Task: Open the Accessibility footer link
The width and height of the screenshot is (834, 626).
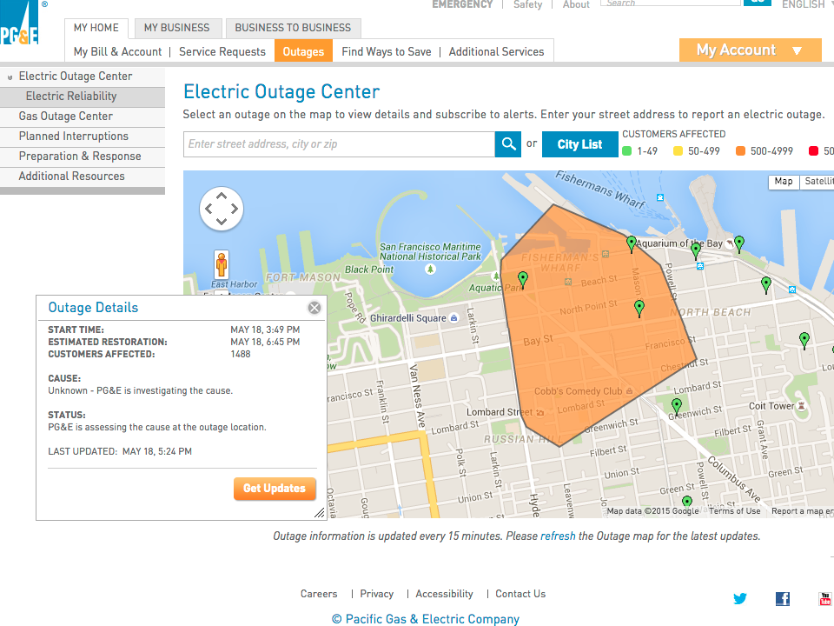Action: [x=444, y=594]
